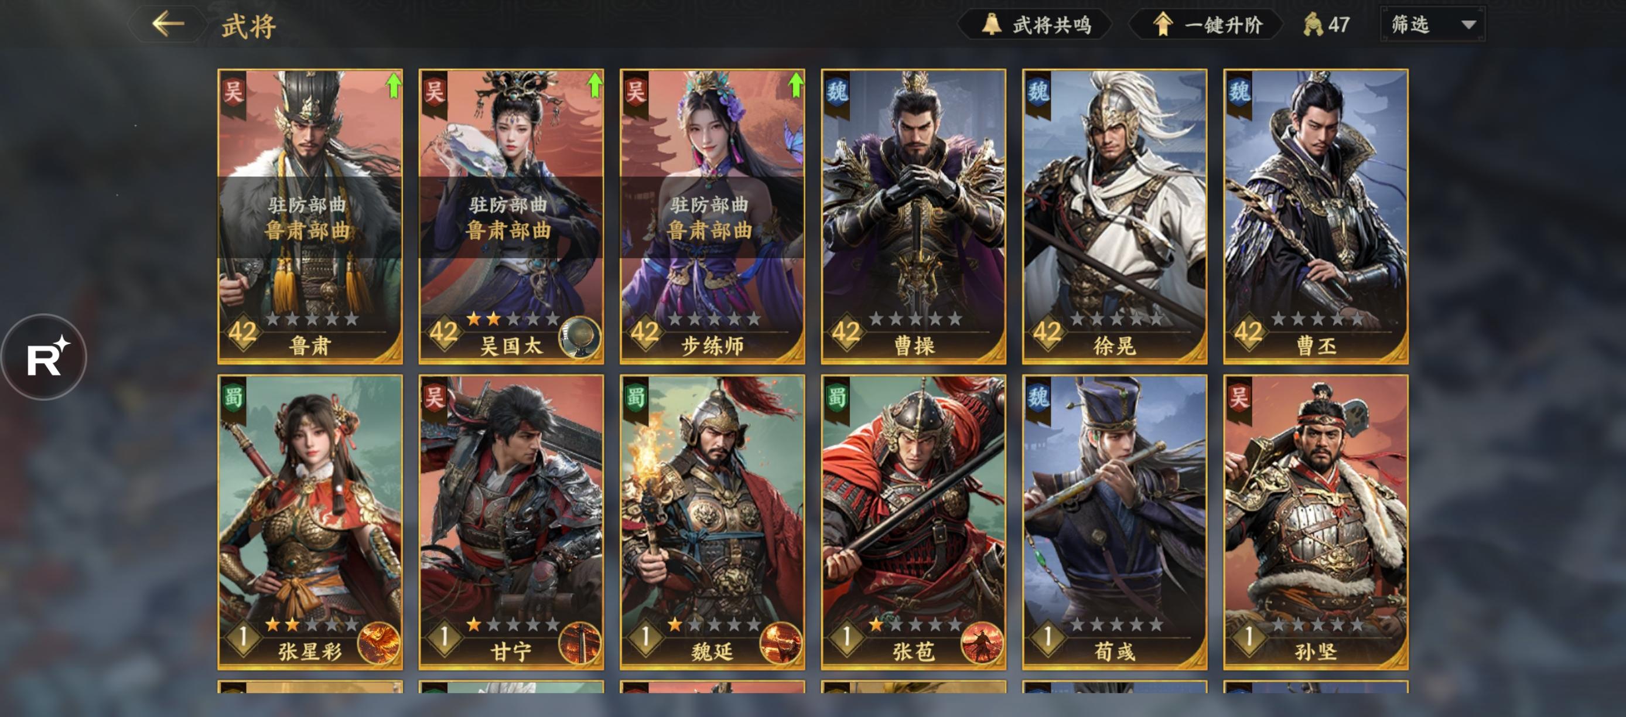Open the floating R+ assistant icon
The width and height of the screenshot is (1626, 717).
click(x=44, y=357)
